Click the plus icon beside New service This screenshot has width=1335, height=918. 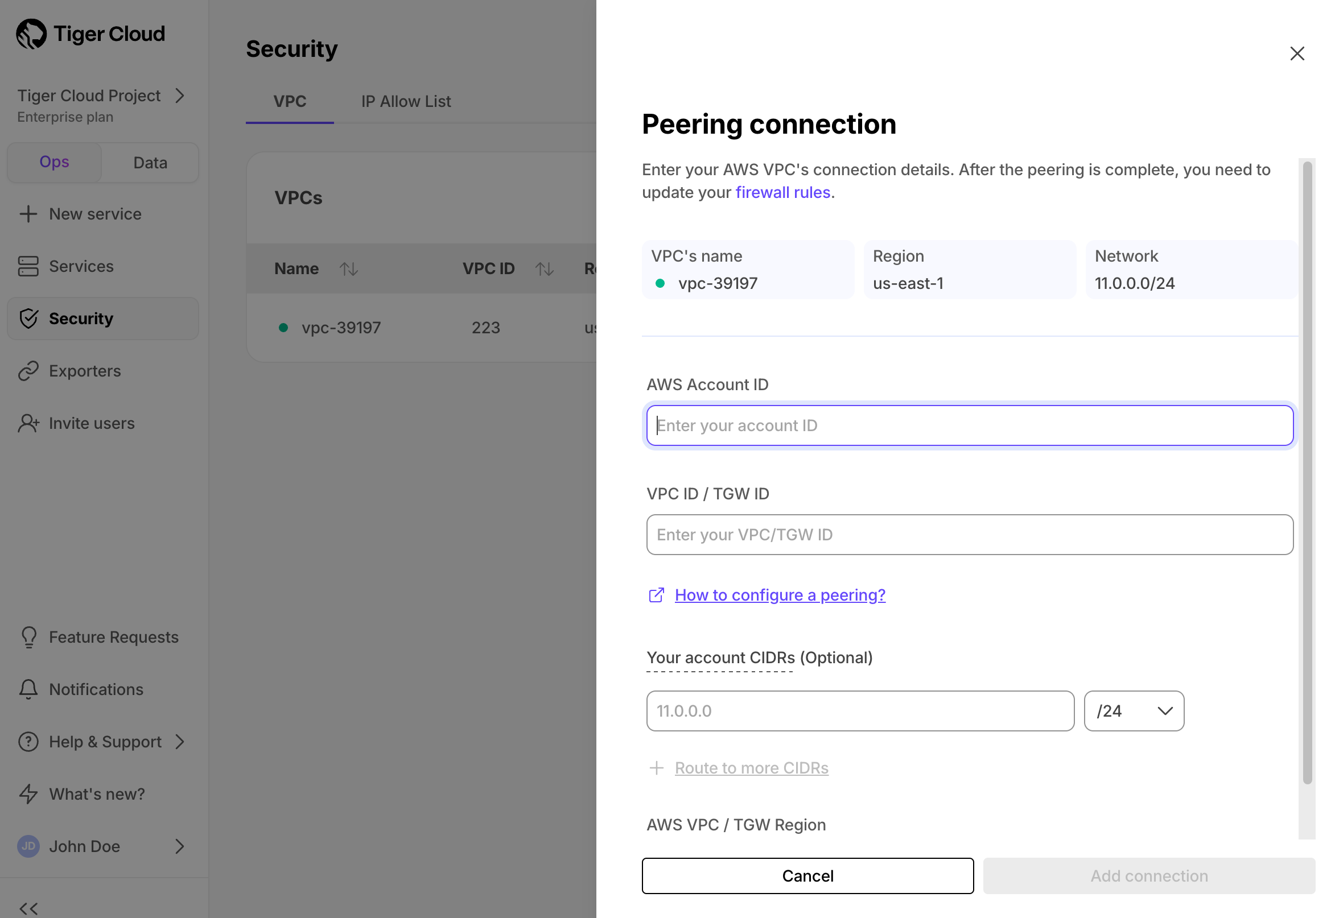(28, 214)
